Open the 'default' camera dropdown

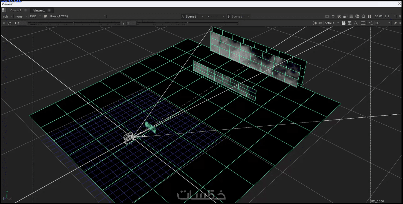[x=332, y=23]
